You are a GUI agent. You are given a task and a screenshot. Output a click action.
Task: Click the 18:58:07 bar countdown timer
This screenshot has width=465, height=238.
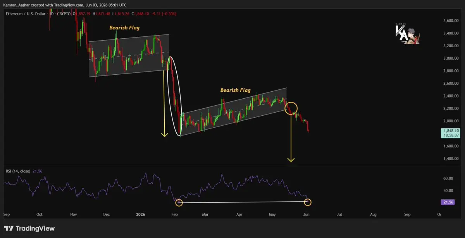pos(451,135)
